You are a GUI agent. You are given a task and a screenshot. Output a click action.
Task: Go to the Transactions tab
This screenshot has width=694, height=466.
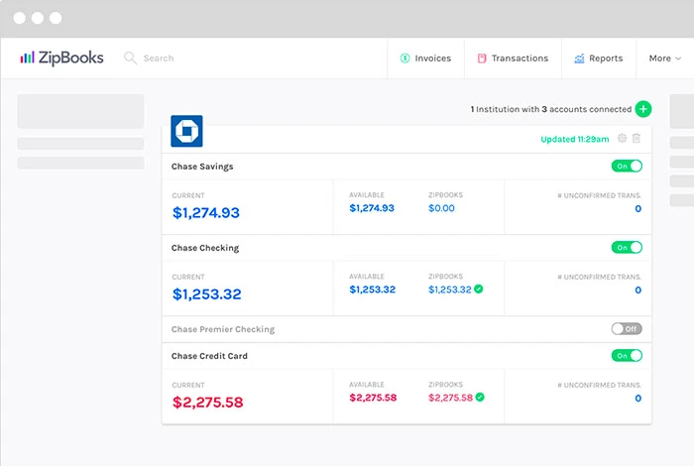(513, 58)
